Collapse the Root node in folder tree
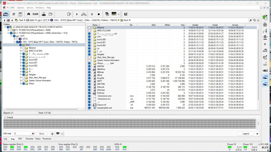The image size is (271, 152). coord(18,45)
